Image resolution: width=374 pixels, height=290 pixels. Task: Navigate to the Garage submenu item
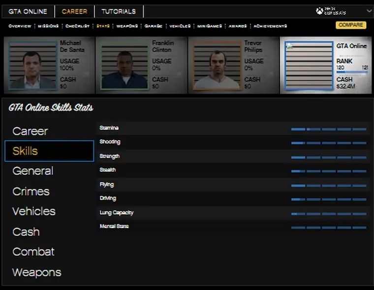pos(153,26)
